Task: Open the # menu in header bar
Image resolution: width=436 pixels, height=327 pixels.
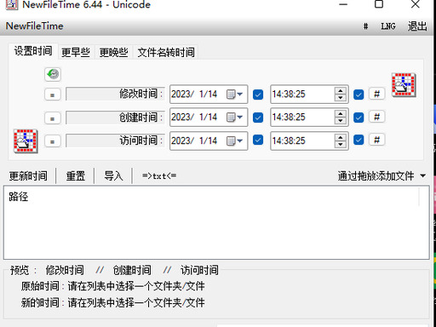Action: click(365, 26)
